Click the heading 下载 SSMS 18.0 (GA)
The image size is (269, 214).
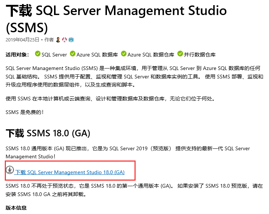click(48, 133)
